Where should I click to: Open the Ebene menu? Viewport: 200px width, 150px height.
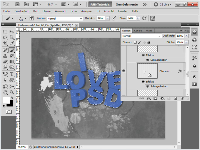click(46, 11)
